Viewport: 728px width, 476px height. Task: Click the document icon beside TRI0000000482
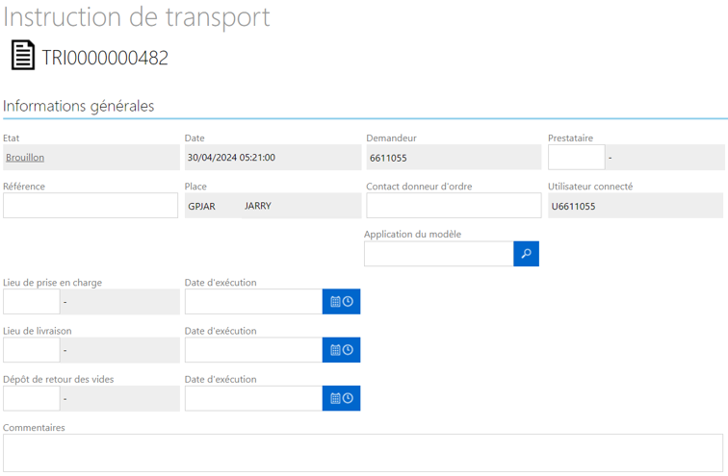[23, 55]
